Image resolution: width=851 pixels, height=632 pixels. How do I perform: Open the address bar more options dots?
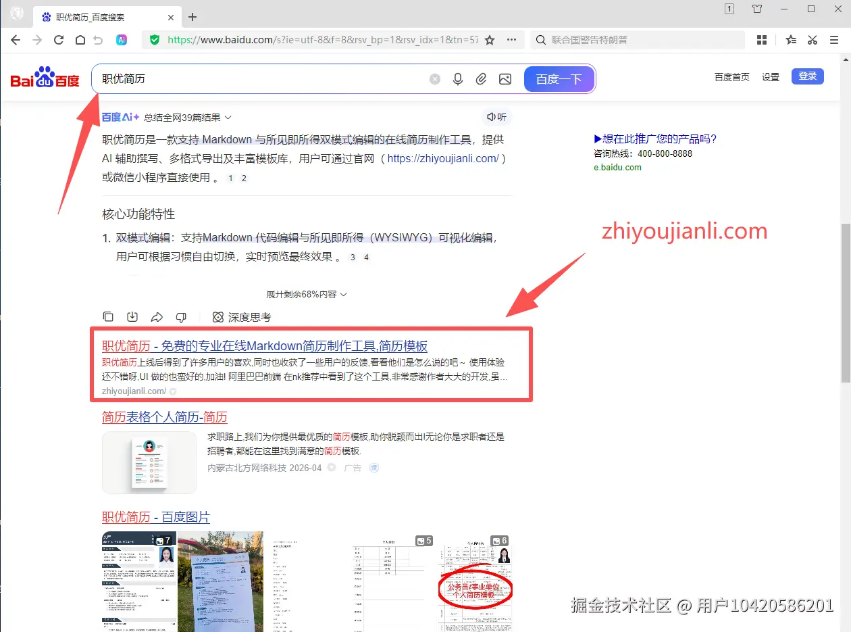pyautogui.click(x=511, y=40)
